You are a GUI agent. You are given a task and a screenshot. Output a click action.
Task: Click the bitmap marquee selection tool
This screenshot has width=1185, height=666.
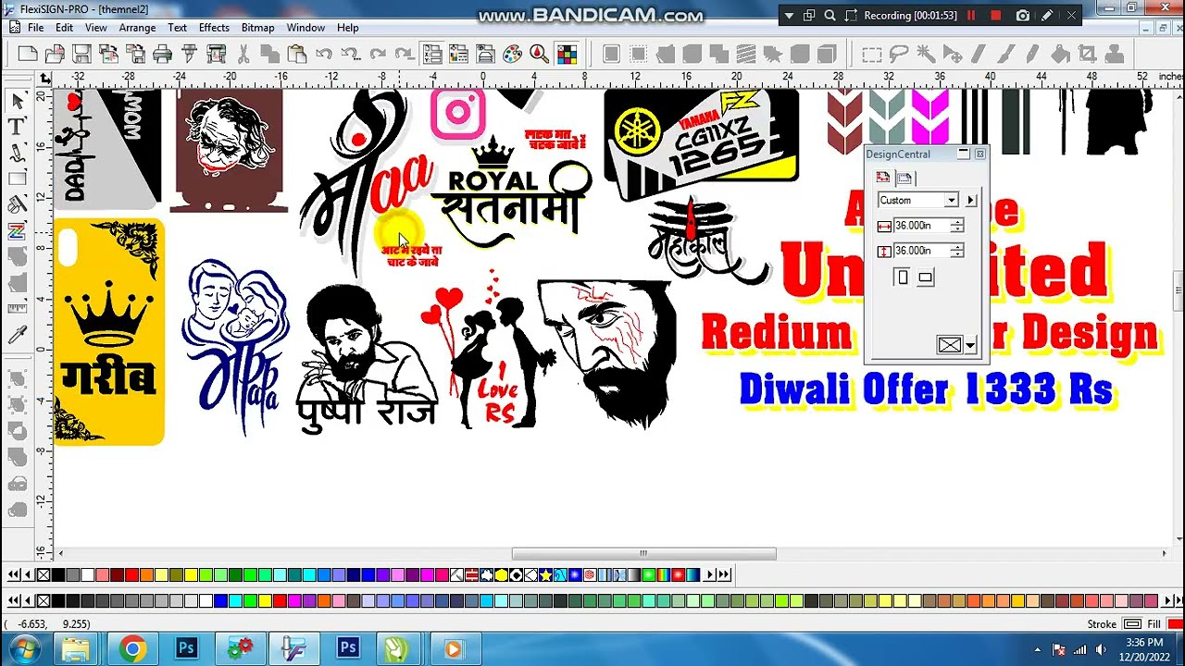pos(871,54)
